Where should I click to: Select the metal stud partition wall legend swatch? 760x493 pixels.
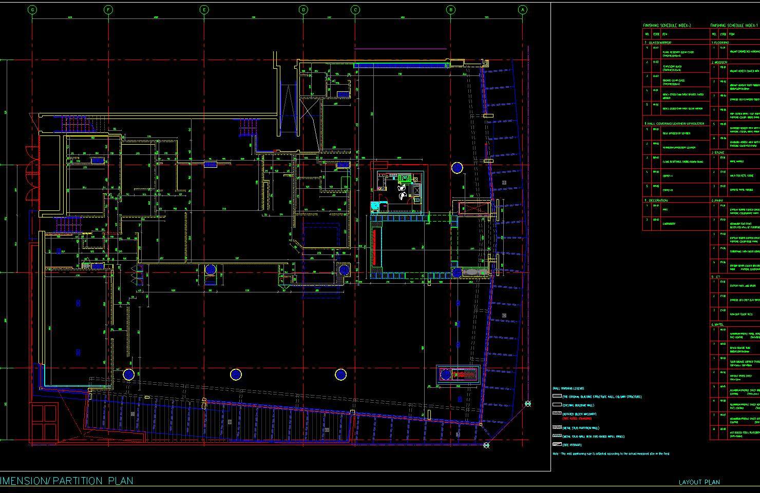tap(557, 427)
